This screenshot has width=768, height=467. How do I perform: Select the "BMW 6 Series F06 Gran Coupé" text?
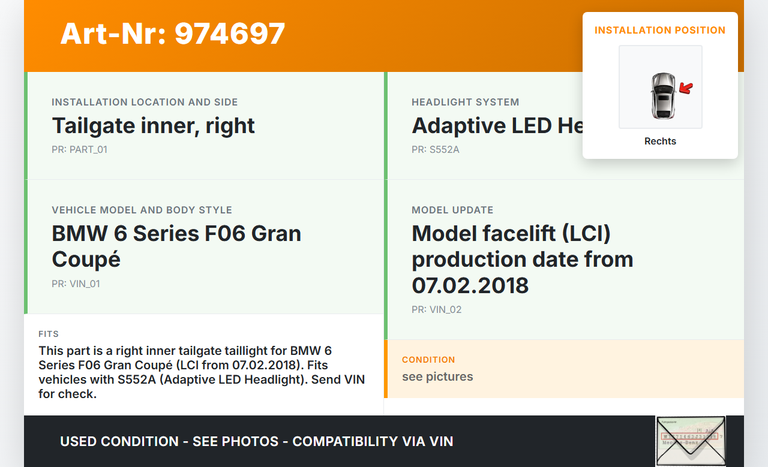click(x=176, y=246)
